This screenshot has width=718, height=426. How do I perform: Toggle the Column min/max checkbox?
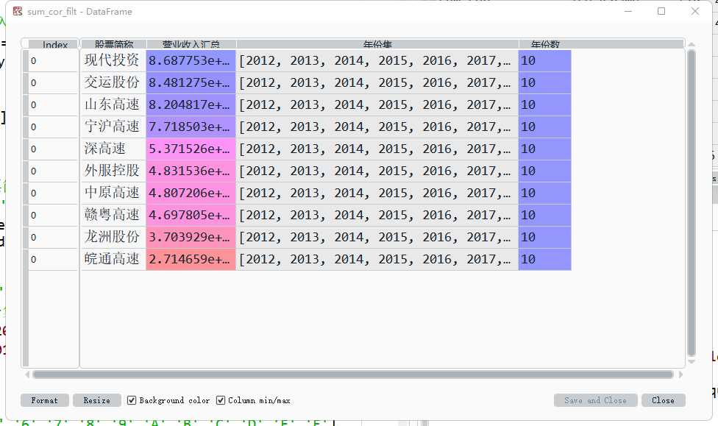point(220,400)
